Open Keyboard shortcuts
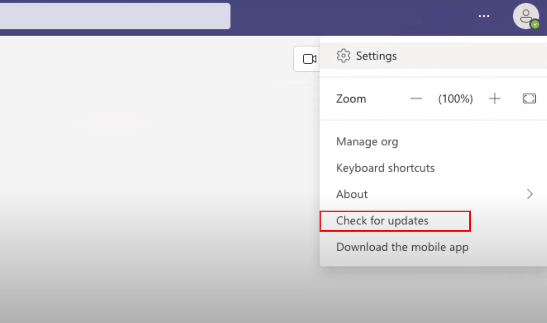This screenshot has width=547, height=323. 385,168
